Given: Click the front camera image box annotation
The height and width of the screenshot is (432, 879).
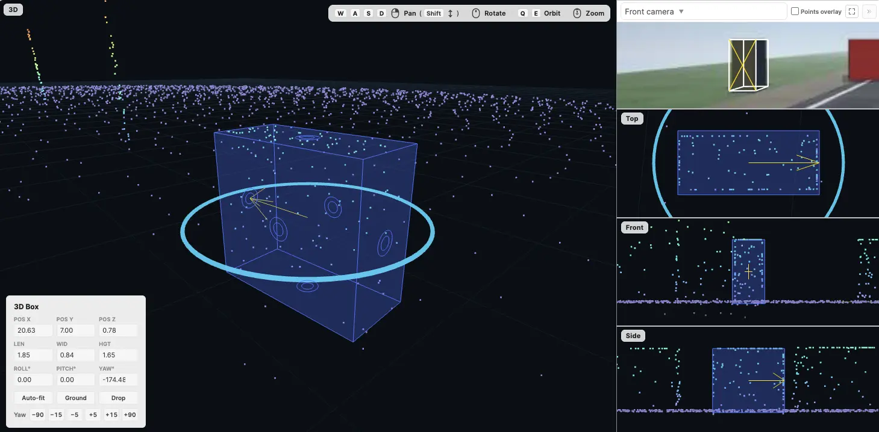Looking at the screenshot, I should [748, 65].
